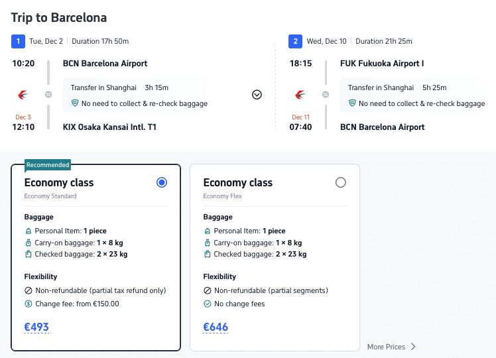
Task: Click the return baggage shield icon
Action: coord(353,103)
